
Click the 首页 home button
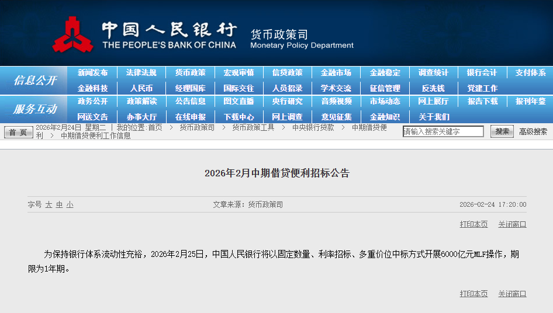tap(19, 133)
